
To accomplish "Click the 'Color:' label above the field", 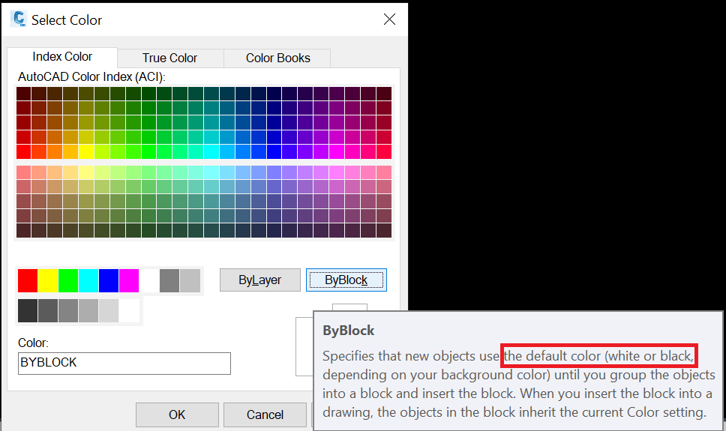I will tap(33, 343).
